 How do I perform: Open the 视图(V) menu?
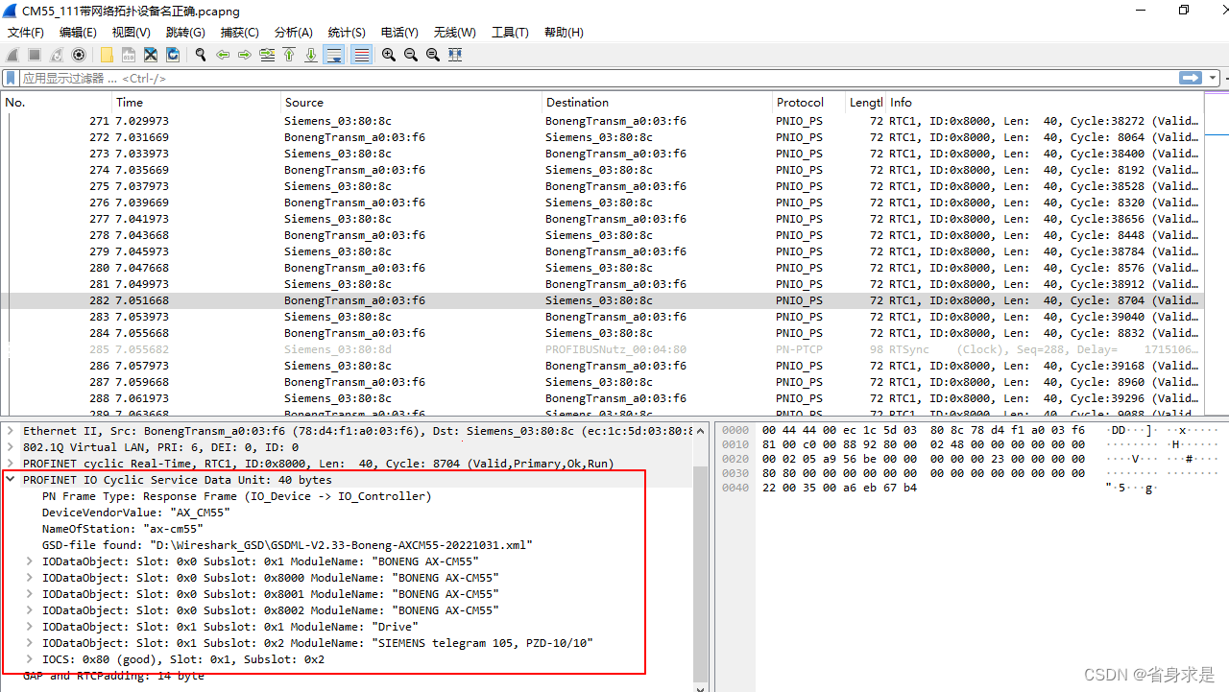(x=132, y=32)
